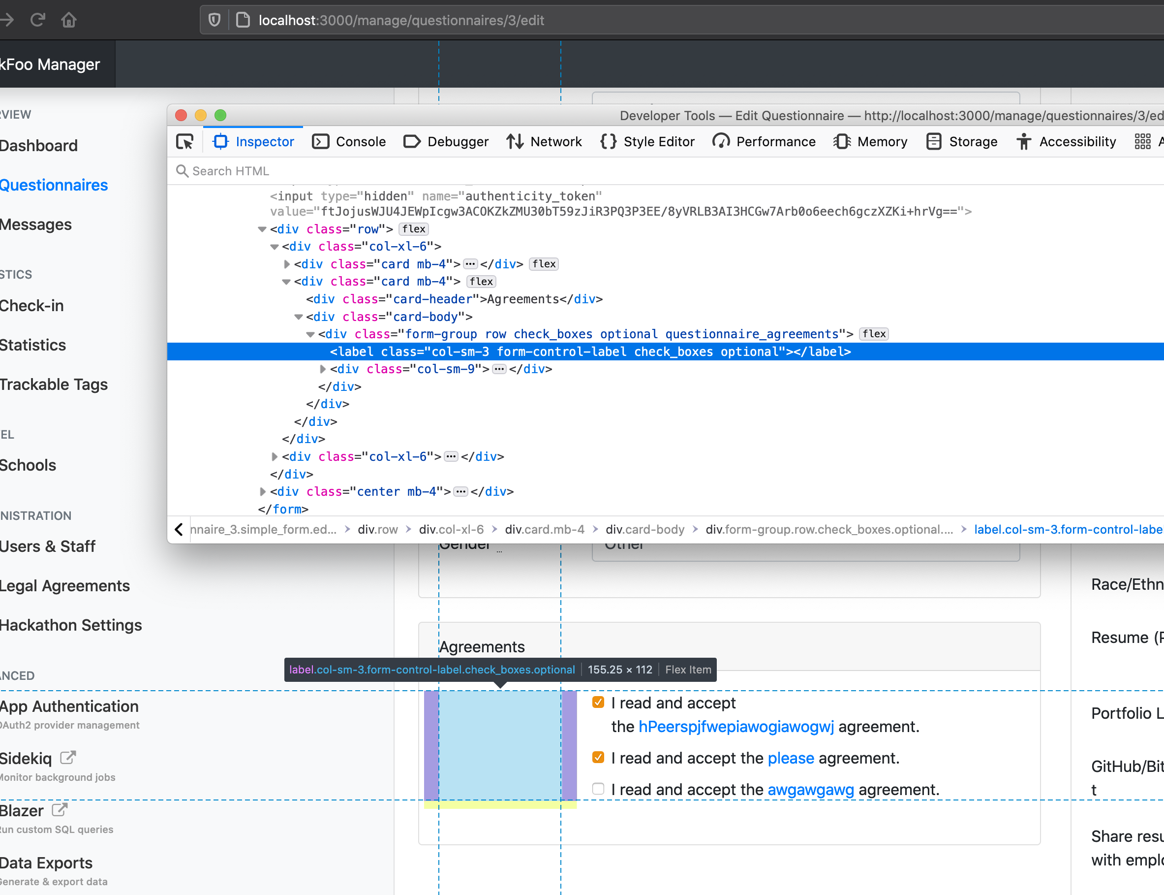
Task: Check the awgawgawg agreement checkbox
Action: click(x=598, y=789)
